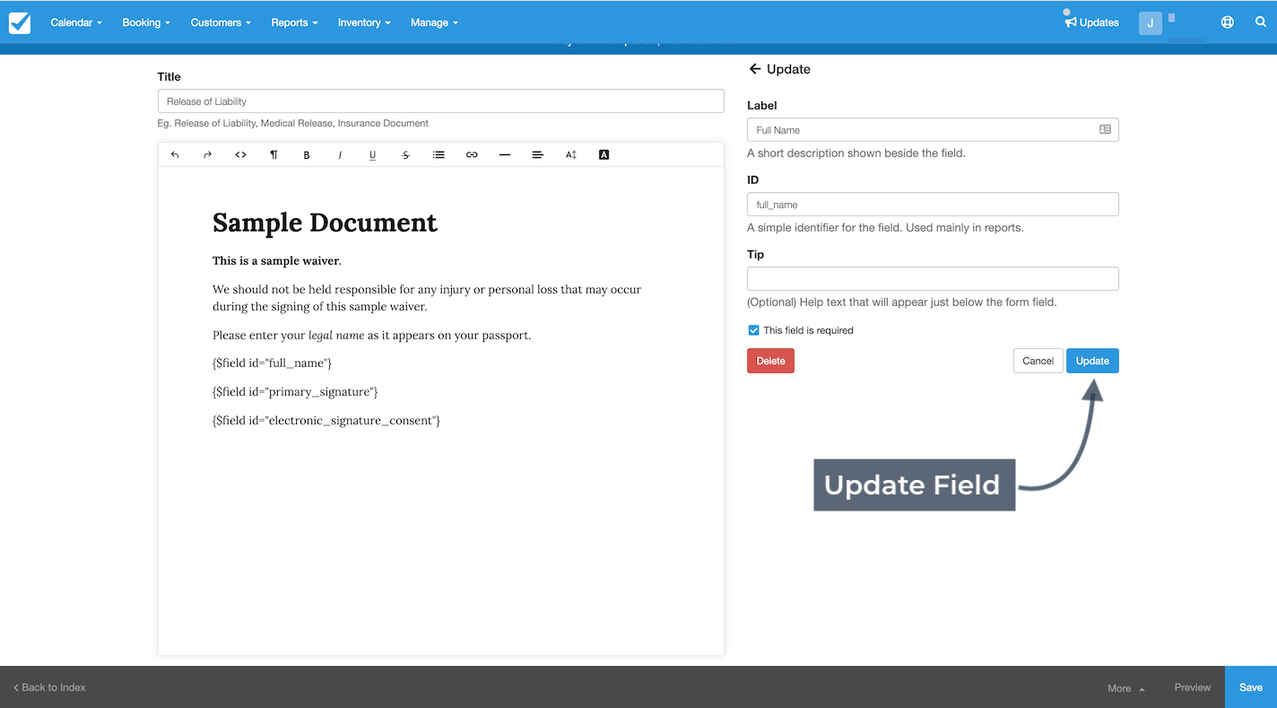1277x708 pixels.
Task: Open font size options
Action: coord(571,155)
